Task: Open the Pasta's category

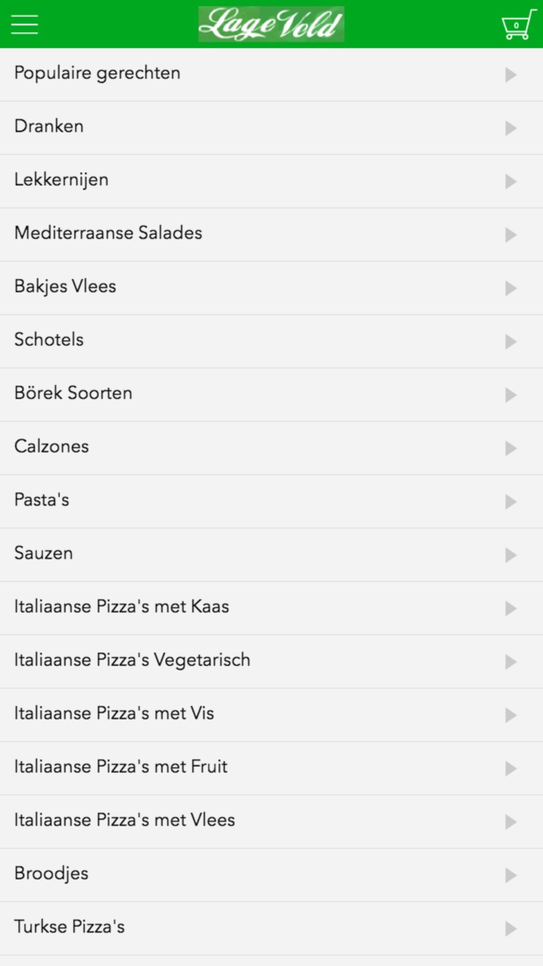Action: (271, 501)
